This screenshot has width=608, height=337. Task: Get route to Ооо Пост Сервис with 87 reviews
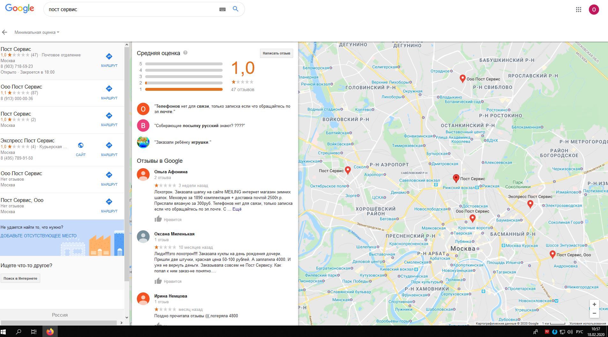(109, 92)
